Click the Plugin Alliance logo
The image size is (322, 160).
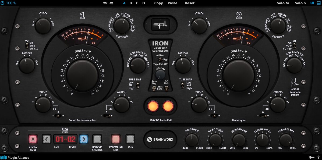tap(15, 158)
